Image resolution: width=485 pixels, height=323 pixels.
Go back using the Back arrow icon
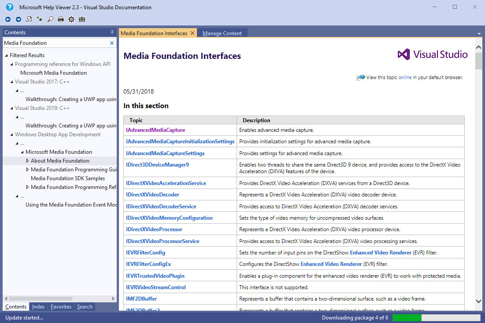pos(8,19)
